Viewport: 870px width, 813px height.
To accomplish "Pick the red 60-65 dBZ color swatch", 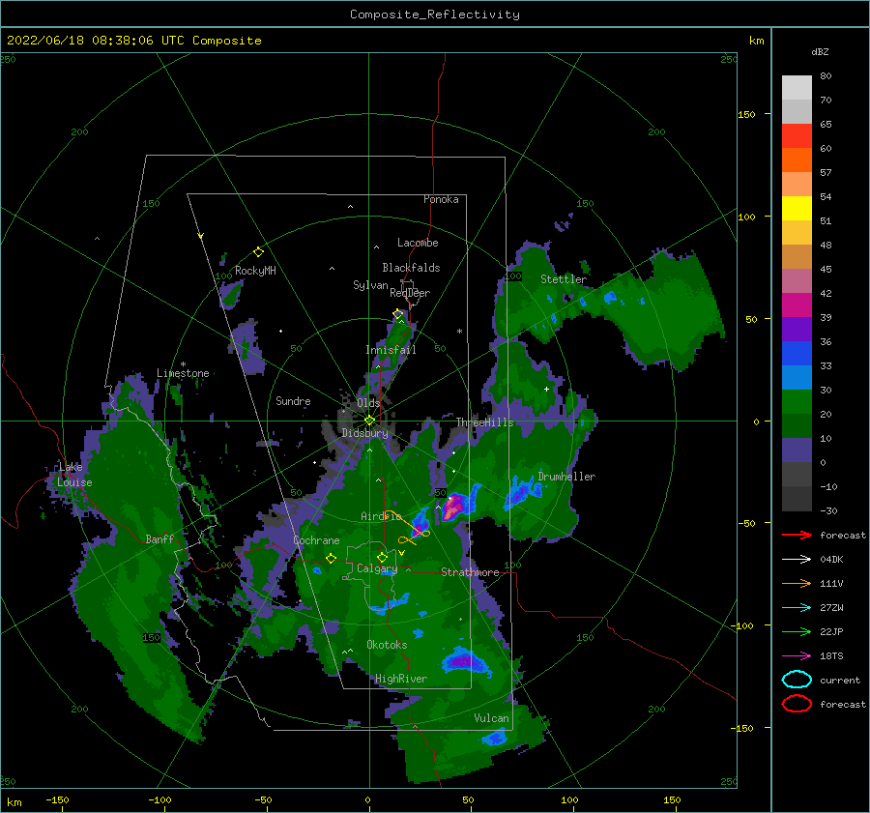I will coord(797,136).
